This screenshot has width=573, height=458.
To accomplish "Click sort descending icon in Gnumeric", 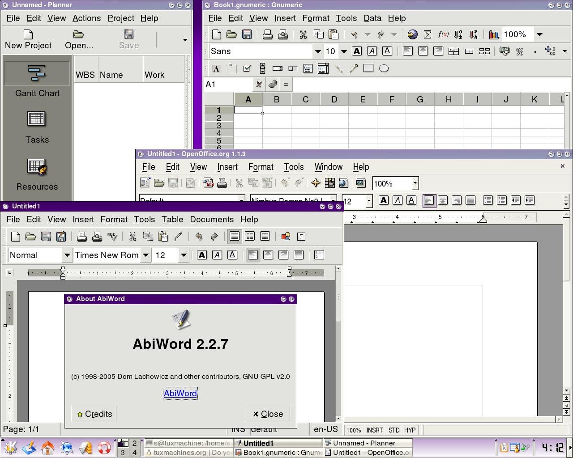I will (x=473, y=34).
